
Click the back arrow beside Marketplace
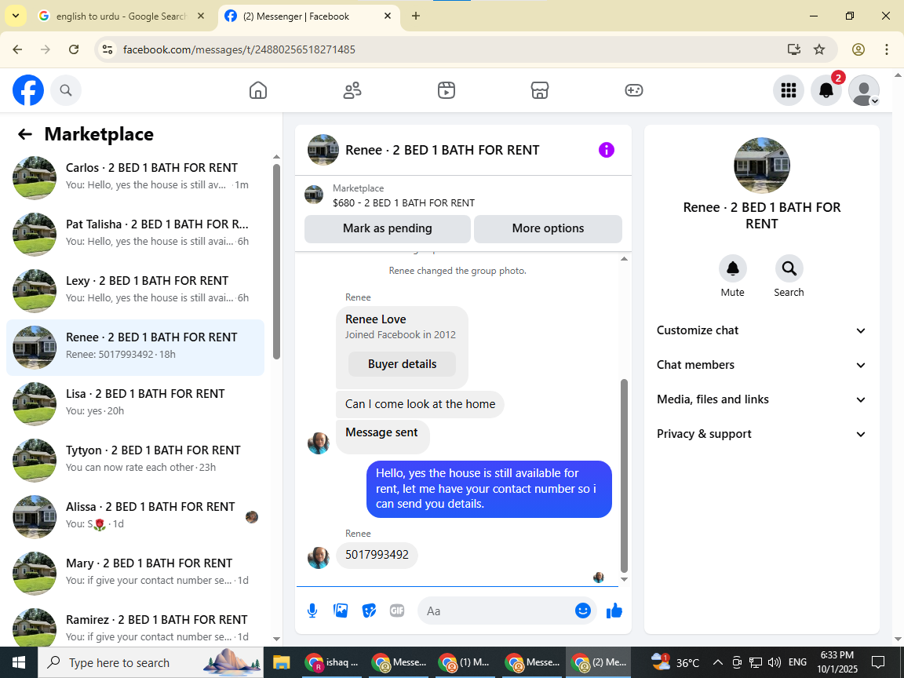tap(25, 134)
